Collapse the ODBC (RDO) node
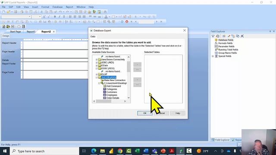This screenshot has width=276, height=155. [x=97, y=68]
